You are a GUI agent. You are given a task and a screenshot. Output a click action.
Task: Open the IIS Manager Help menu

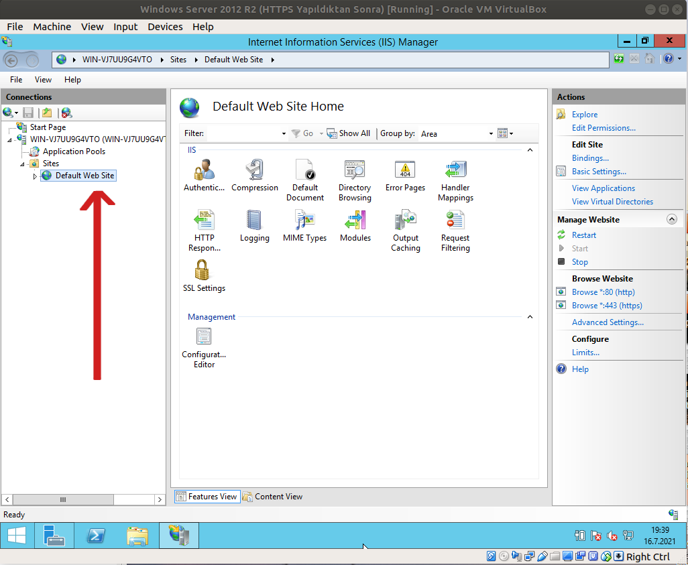pyautogui.click(x=72, y=79)
